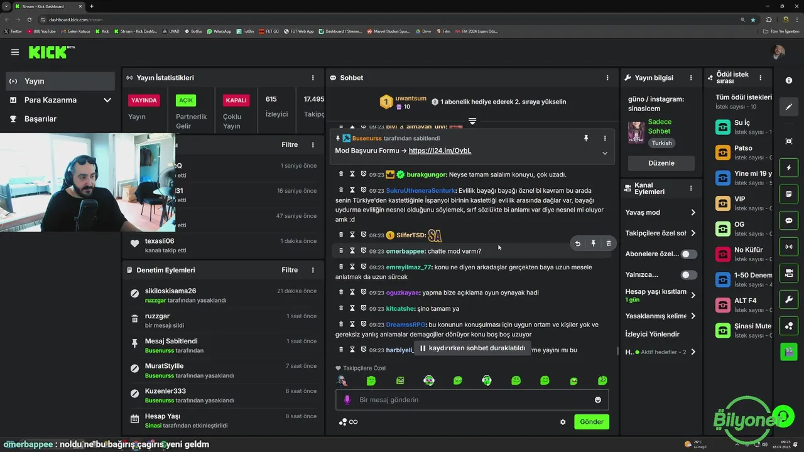
Task: Open the stream info circle icon in right sidebar
Action: pyautogui.click(x=789, y=80)
